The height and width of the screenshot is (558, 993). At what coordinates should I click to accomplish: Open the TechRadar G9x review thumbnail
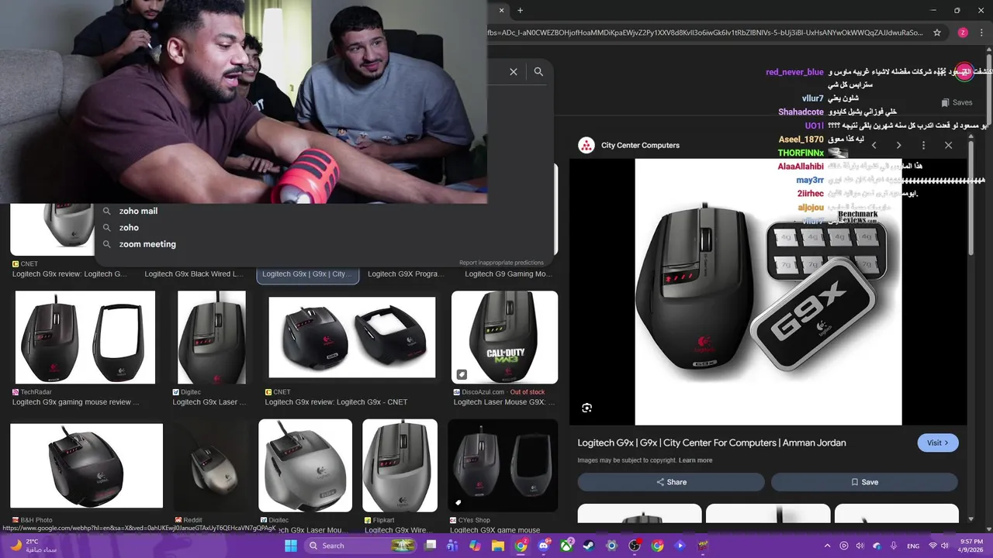click(85, 337)
